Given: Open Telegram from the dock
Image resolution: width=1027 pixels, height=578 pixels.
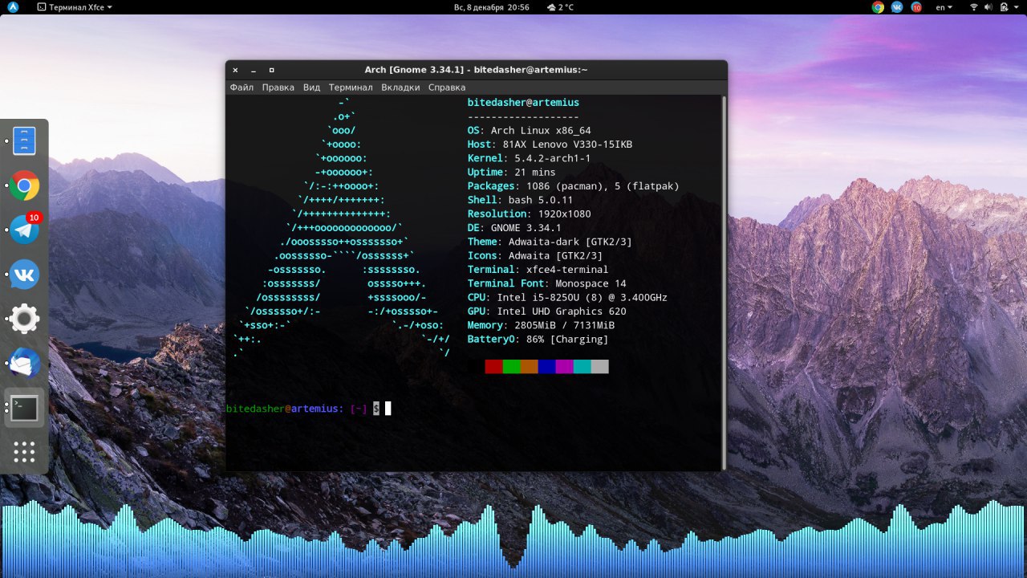Looking at the screenshot, I should (x=25, y=230).
